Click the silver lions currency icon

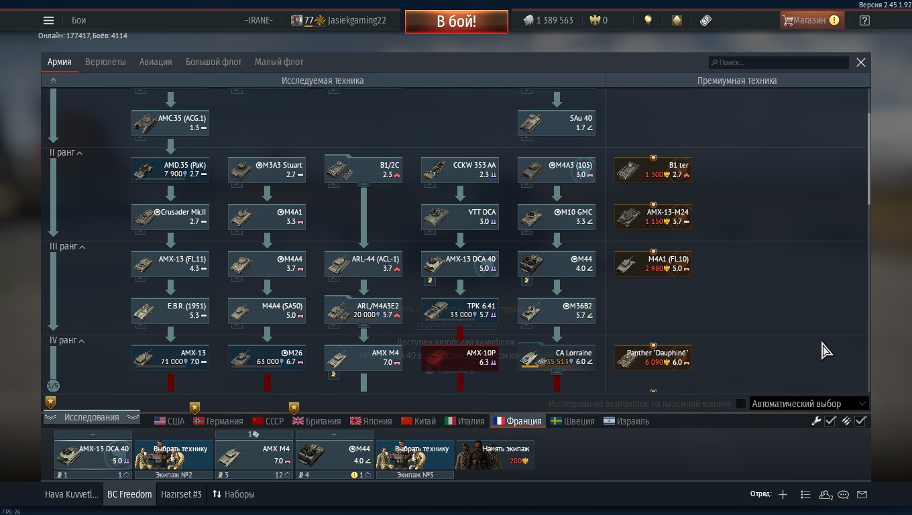pos(528,20)
